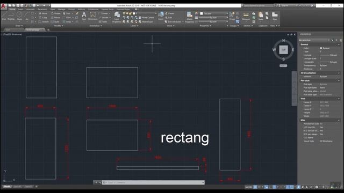Click the Linear dimension button
This screenshot has height=193, width=344.
tap(104, 13)
